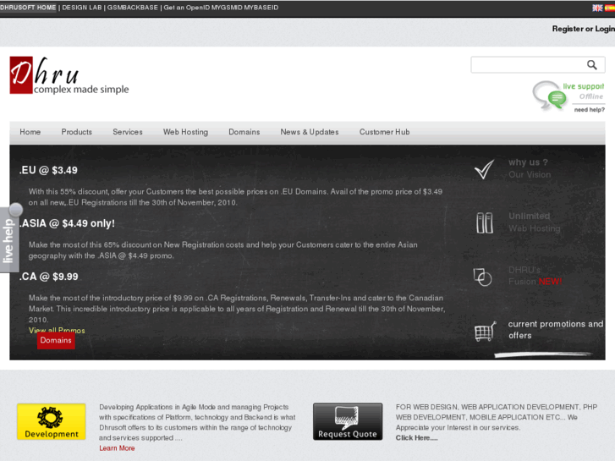Select the checkmark icon for why us
Viewport: 615px width, 461px height.
tap(485, 169)
